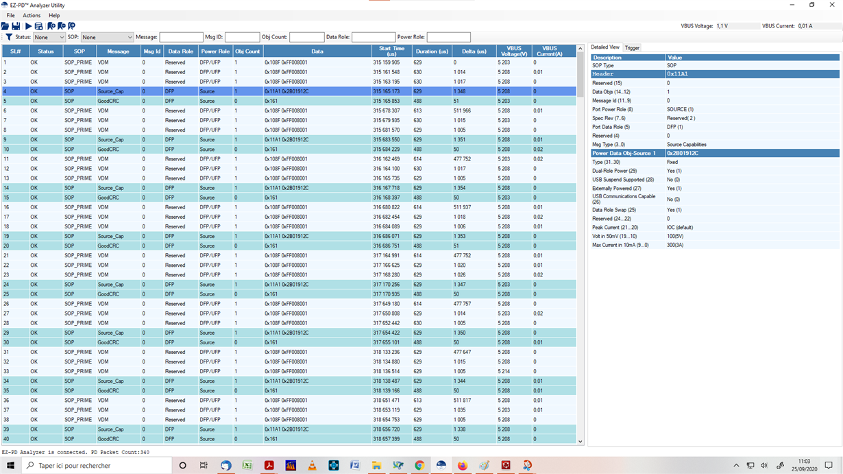
Task: Click the 'Header' row in Detailed View
Action: tap(715, 74)
